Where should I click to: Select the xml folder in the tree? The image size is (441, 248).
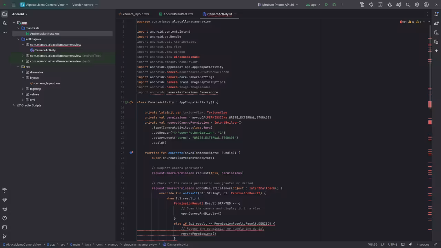click(x=32, y=100)
